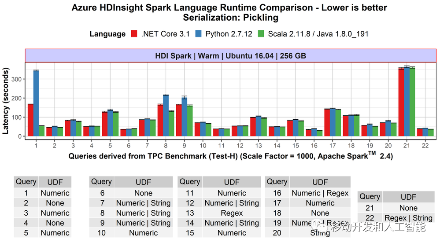
Task: Click the blue Python legend swatch
Action: pyautogui.click(x=198, y=34)
